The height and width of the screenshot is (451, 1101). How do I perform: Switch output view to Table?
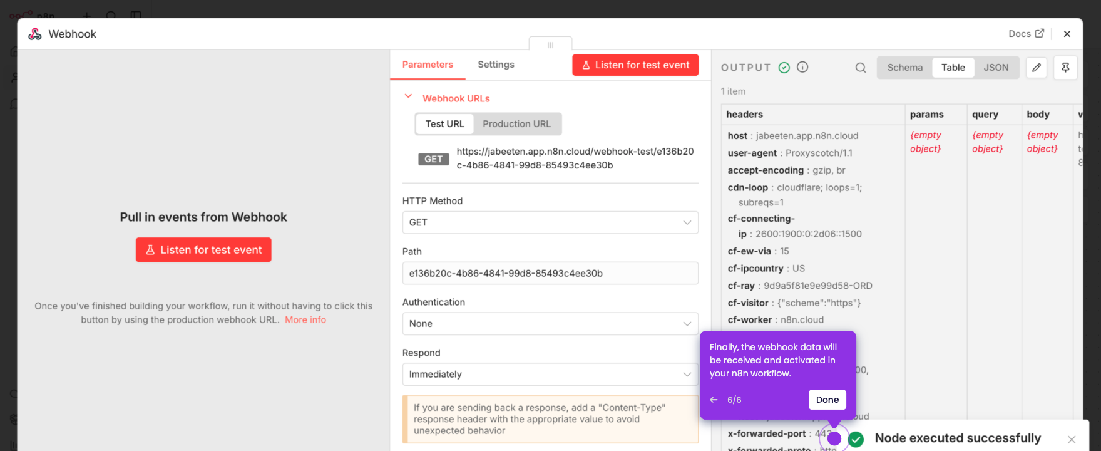[x=953, y=68]
